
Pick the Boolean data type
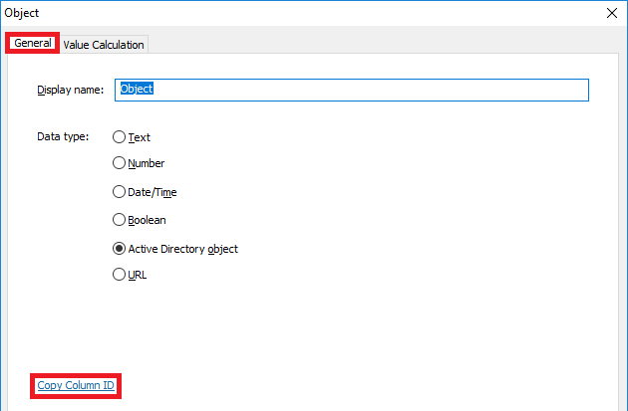pos(119,220)
